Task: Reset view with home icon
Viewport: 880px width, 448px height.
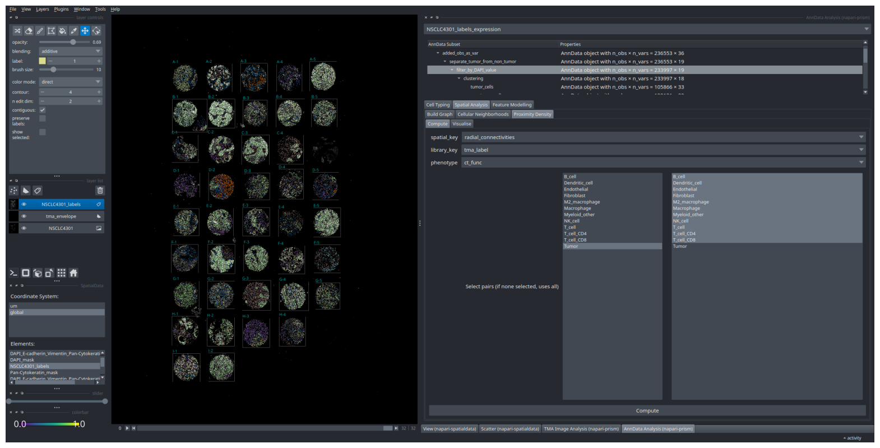Action: (x=73, y=273)
